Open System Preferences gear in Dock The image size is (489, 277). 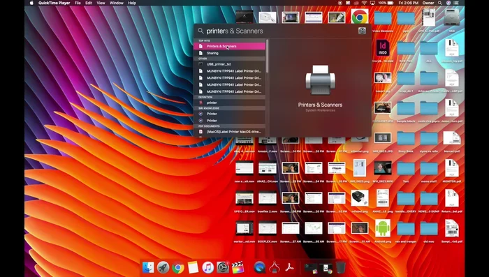coord(223,267)
